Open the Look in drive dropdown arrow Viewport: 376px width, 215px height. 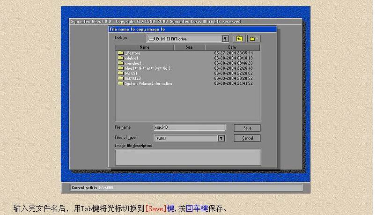(225, 38)
